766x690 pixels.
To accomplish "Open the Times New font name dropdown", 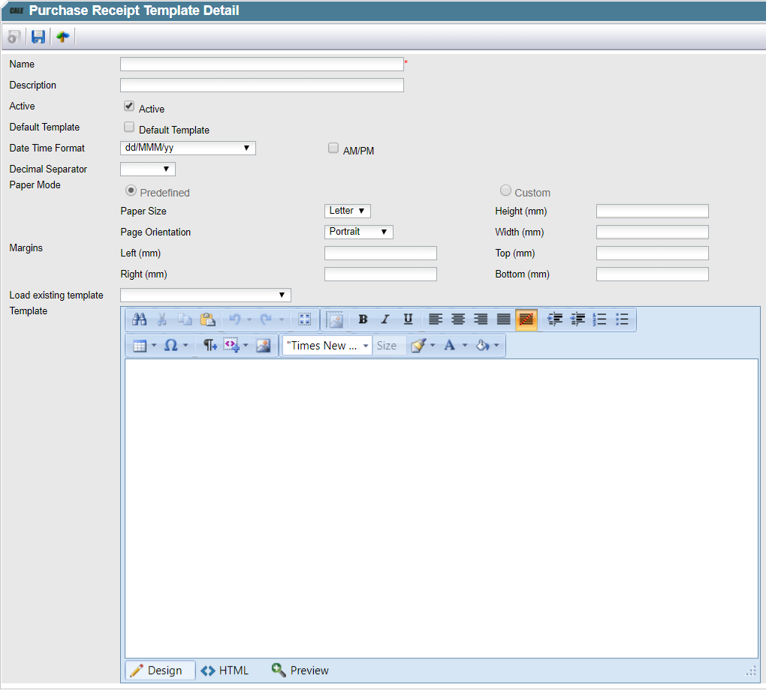I will 327,346.
